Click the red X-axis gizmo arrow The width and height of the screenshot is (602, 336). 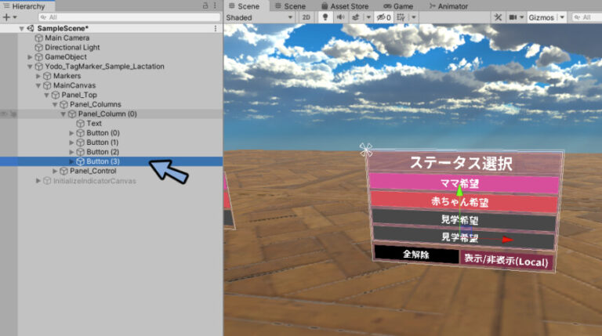click(507, 240)
